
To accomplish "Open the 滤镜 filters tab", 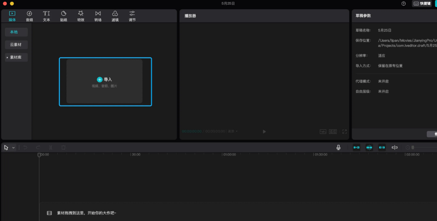I will [115, 16].
